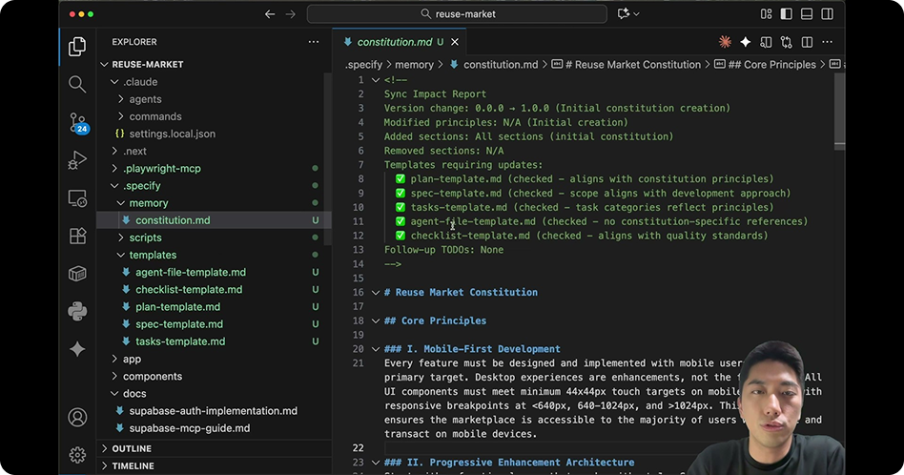
Task: Click Core Principles in the breadcrumb
Action: 772,65
